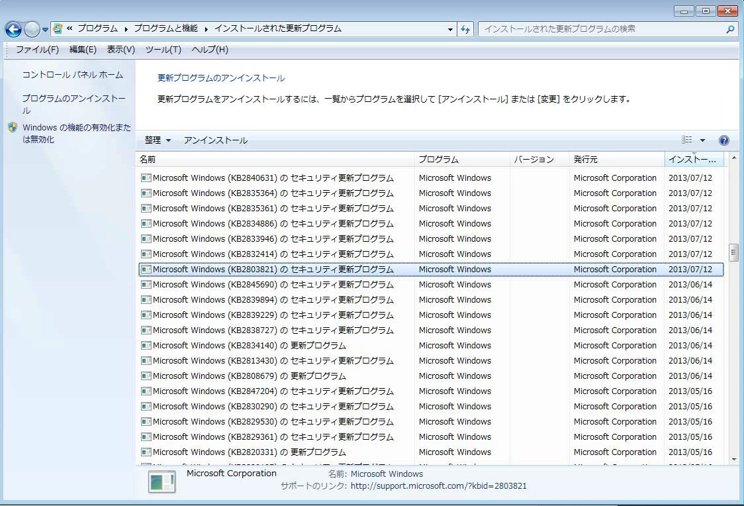Click the list scrollbar down arrow
The image size is (744, 506).
(734, 460)
